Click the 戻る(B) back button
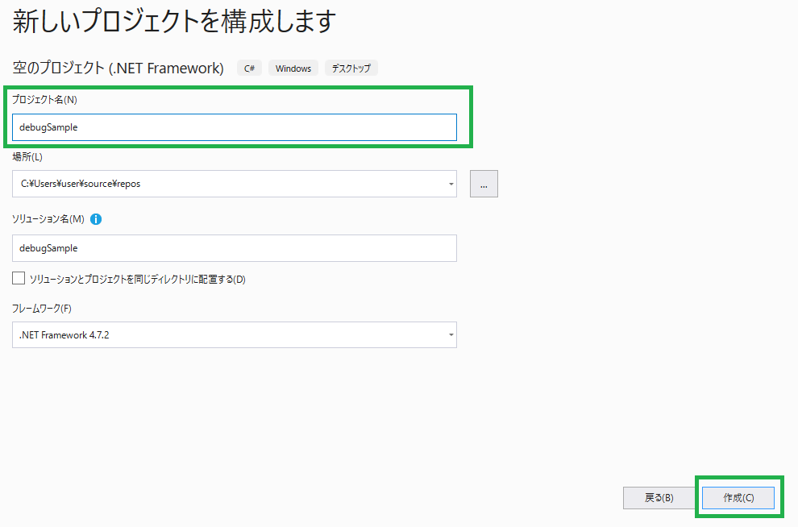Viewport: 798px width, 527px height. click(659, 498)
